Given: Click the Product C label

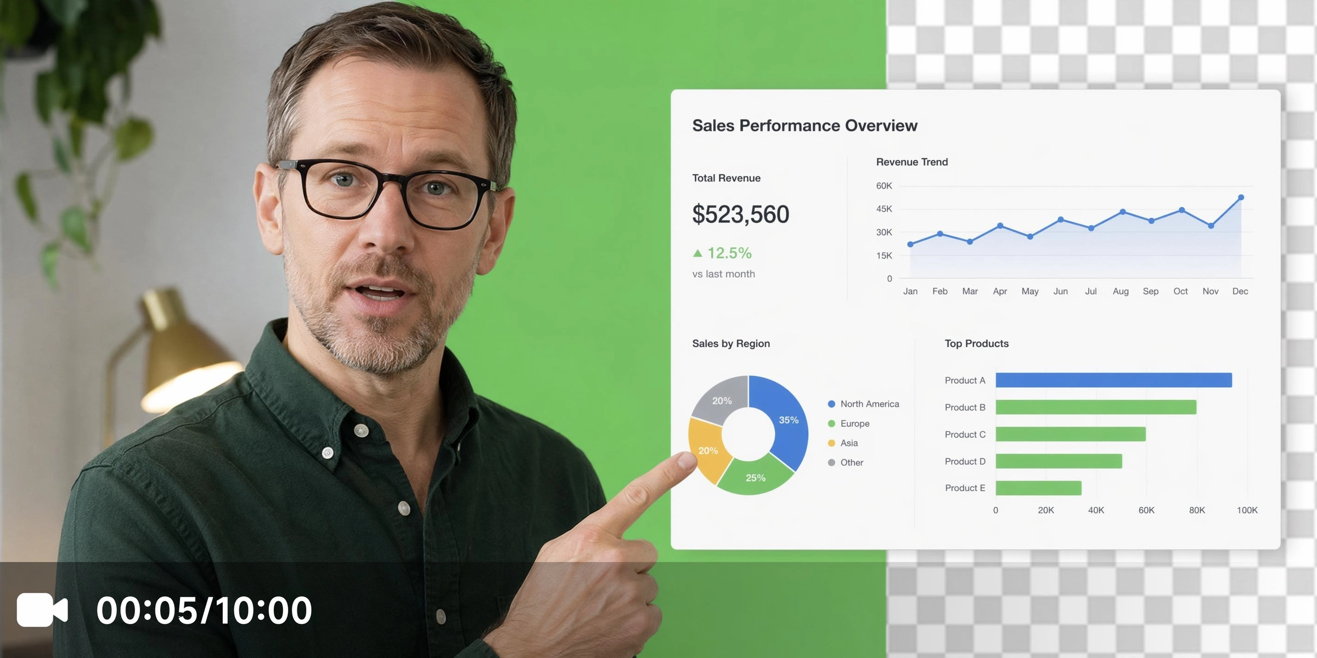Looking at the screenshot, I should click(965, 434).
